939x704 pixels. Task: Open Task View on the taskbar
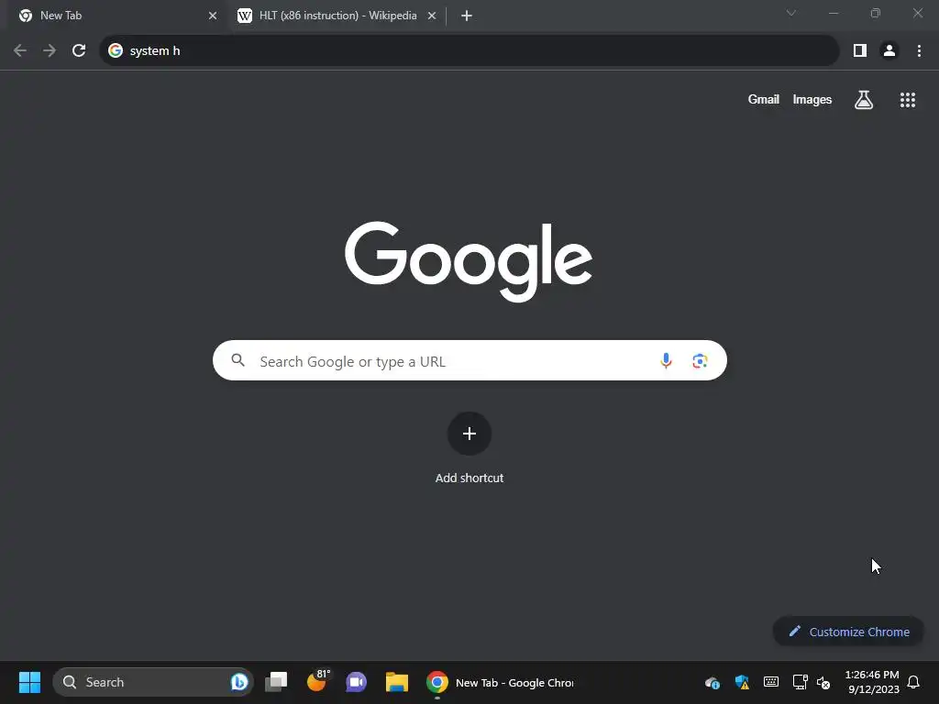[276, 682]
